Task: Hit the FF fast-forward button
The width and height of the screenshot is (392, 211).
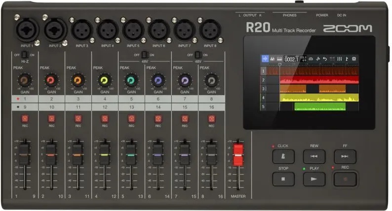Action: 345,156
